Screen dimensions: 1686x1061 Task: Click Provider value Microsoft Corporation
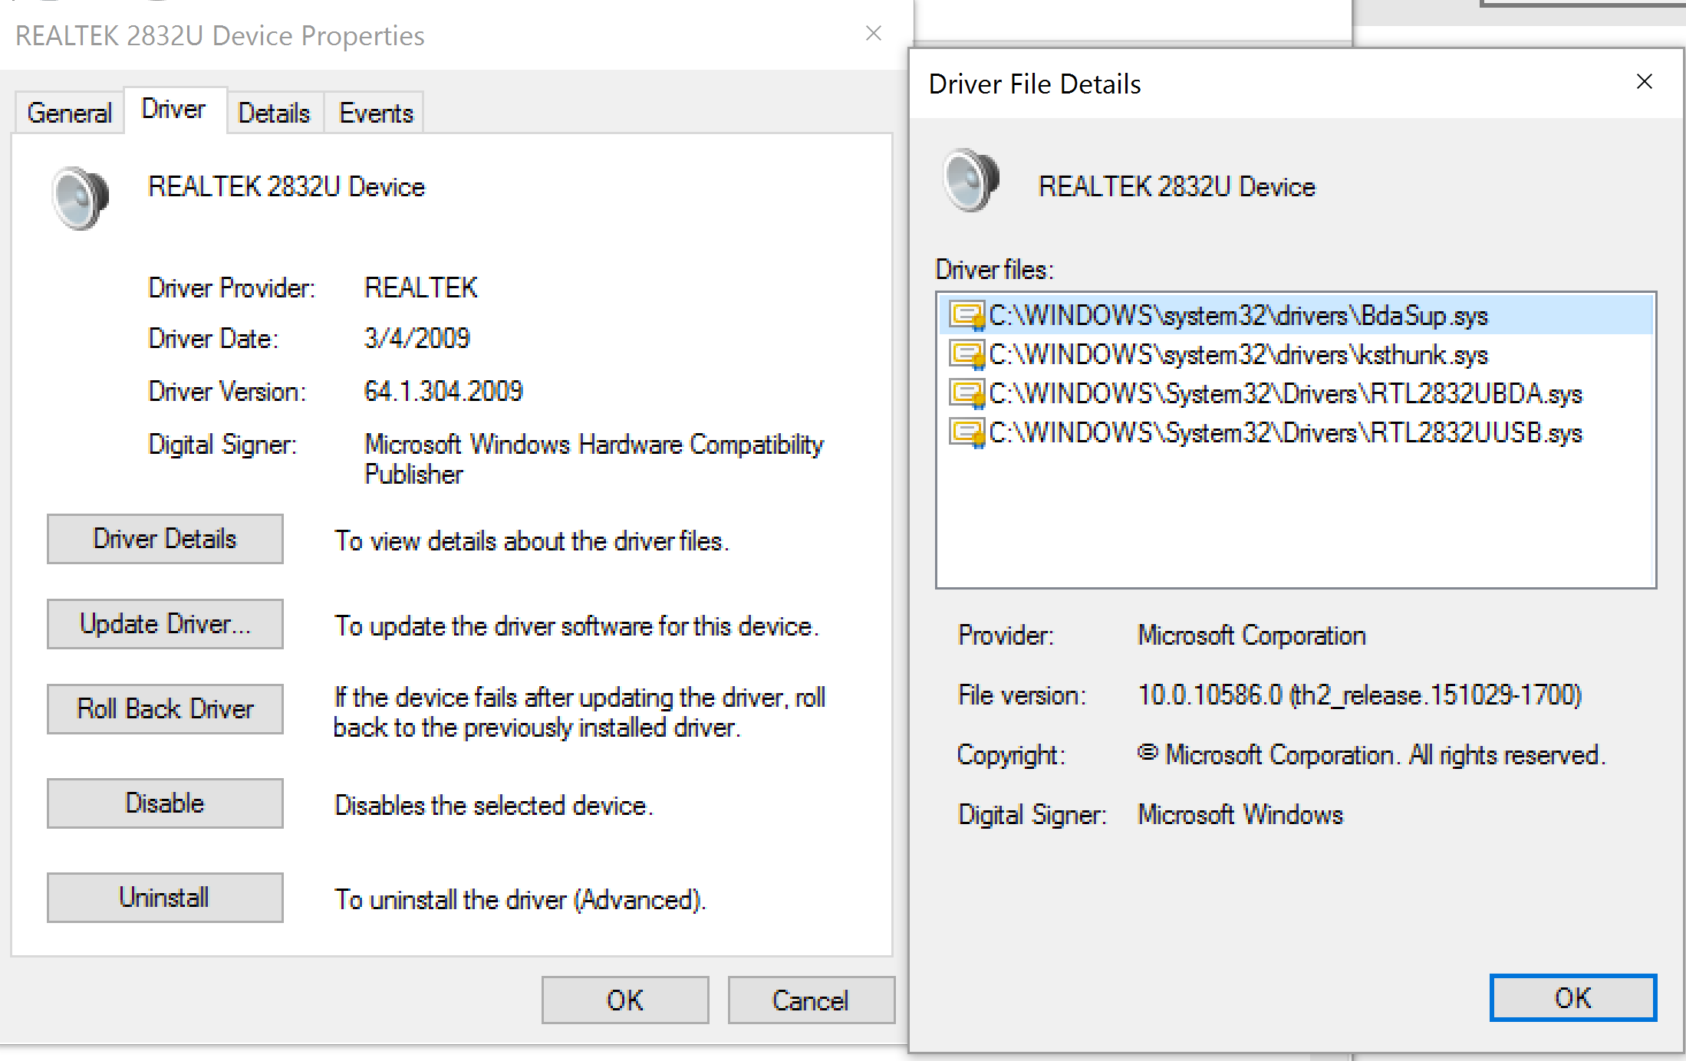[x=1252, y=636]
